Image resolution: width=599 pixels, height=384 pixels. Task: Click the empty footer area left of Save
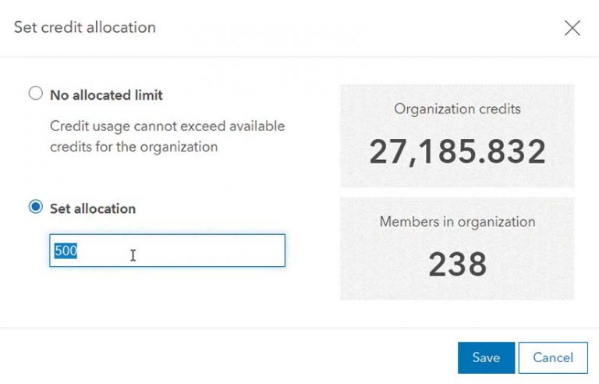pos(234,357)
